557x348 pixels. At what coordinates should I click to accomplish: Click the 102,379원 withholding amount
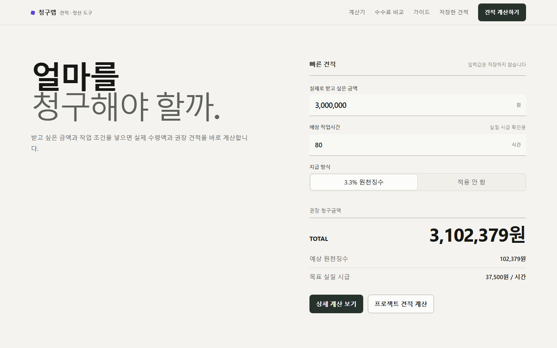point(513,259)
